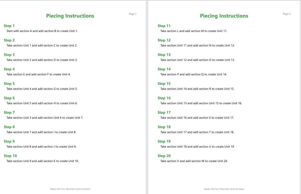This screenshot has width=301, height=194.
Task: Click the footer credit on page one
Action: (x=70, y=189)
